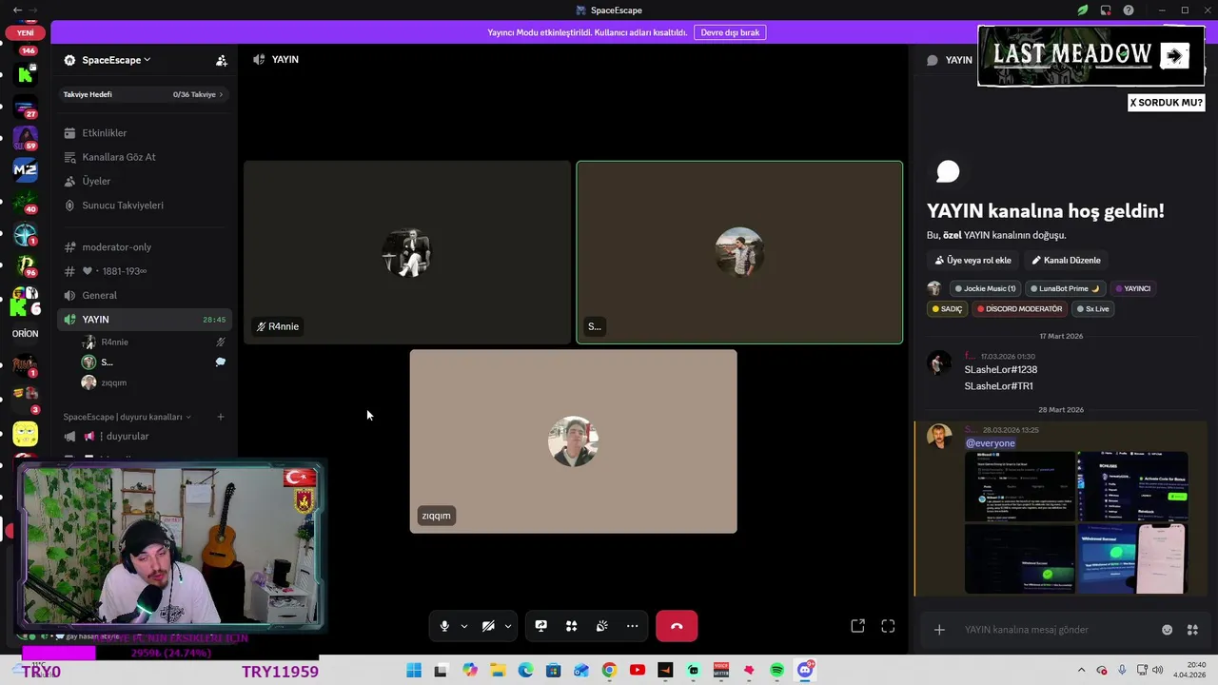The height and width of the screenshot is (685, 1218).
Task: Open the emoji picker
Action: (x=1167, y=630)
